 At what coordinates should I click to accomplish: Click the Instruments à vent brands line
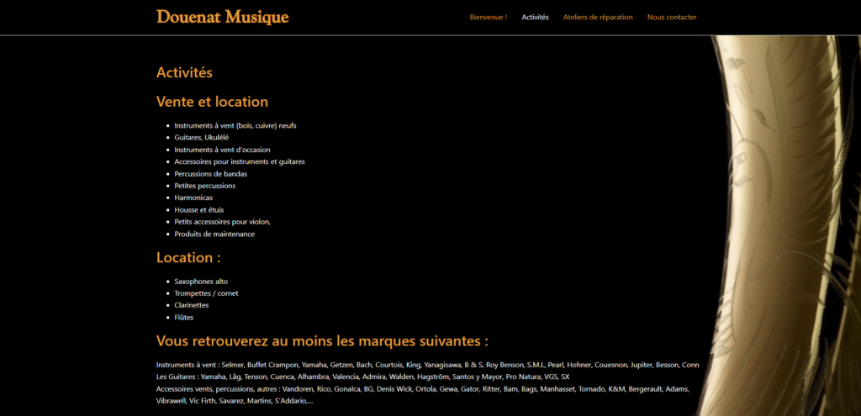428,365
